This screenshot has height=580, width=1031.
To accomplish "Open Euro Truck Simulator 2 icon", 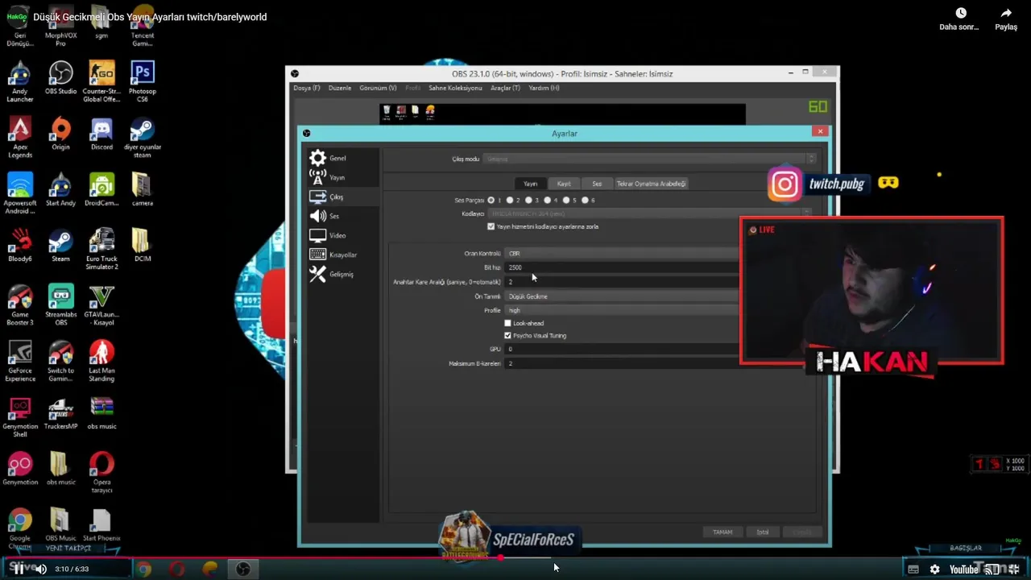I will tap(101, 249).
